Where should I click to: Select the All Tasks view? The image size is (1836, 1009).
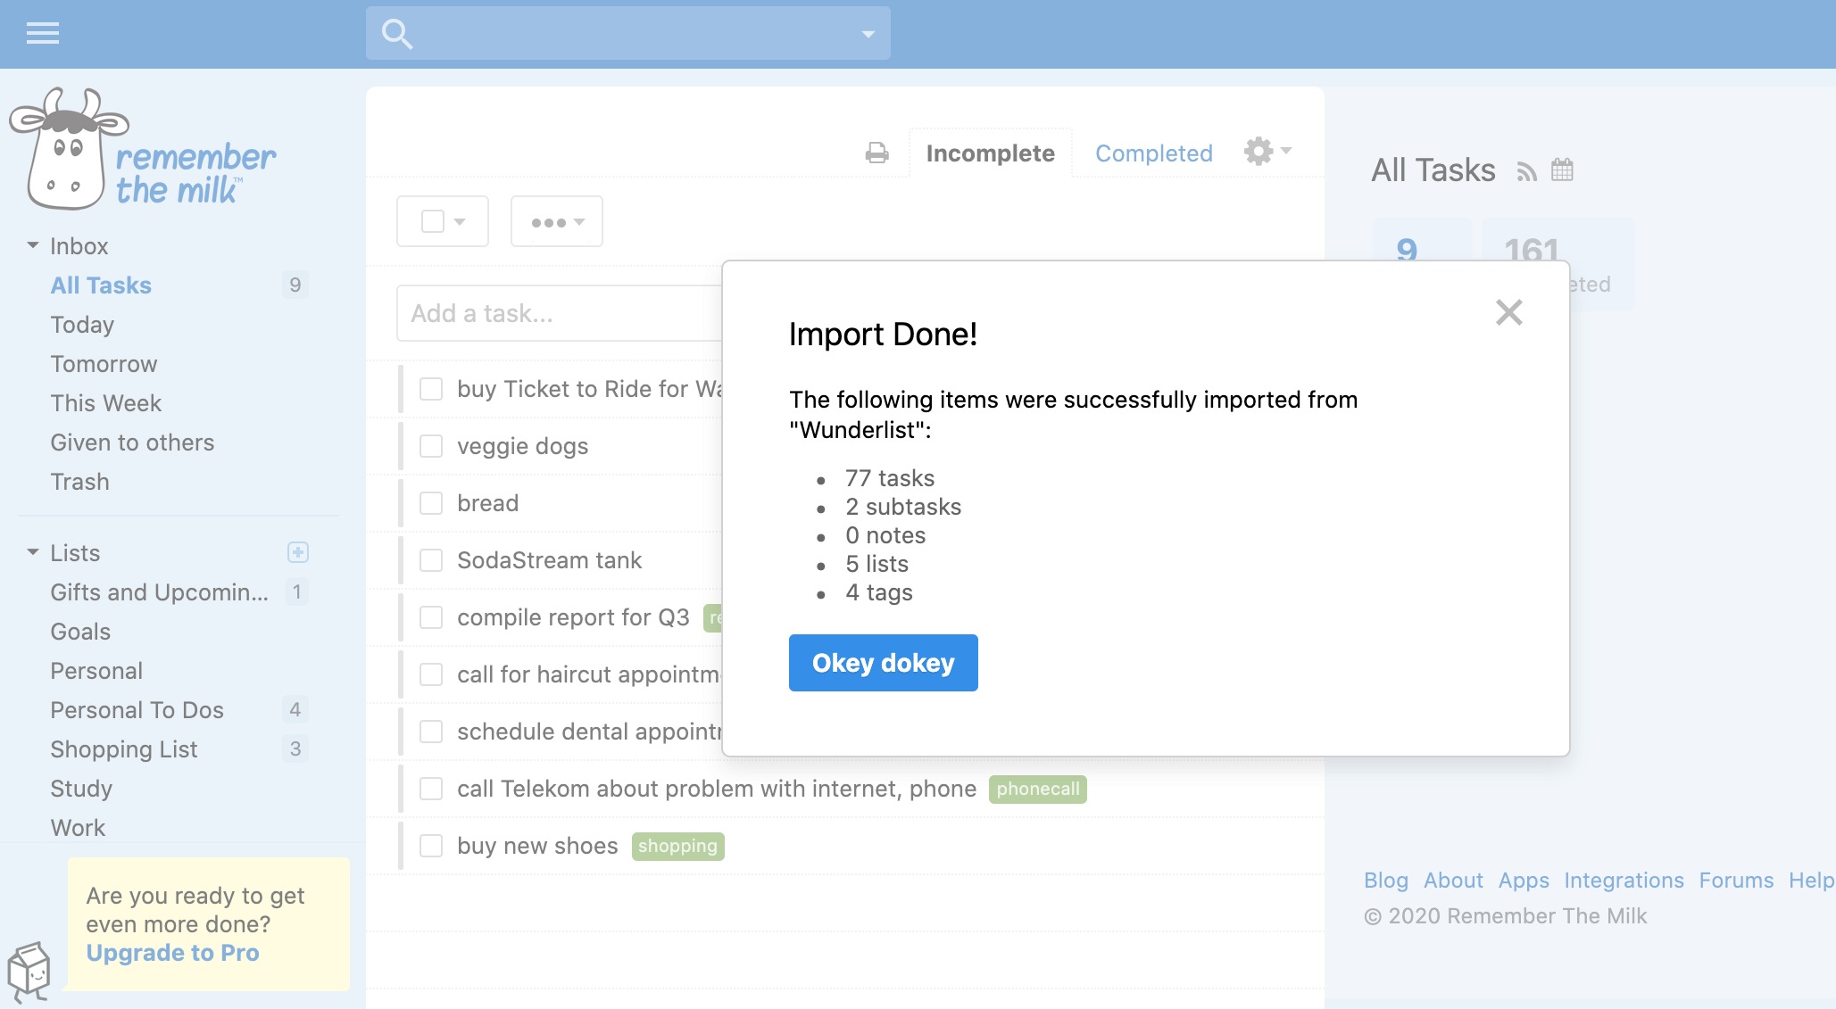(x=99, y=285)
